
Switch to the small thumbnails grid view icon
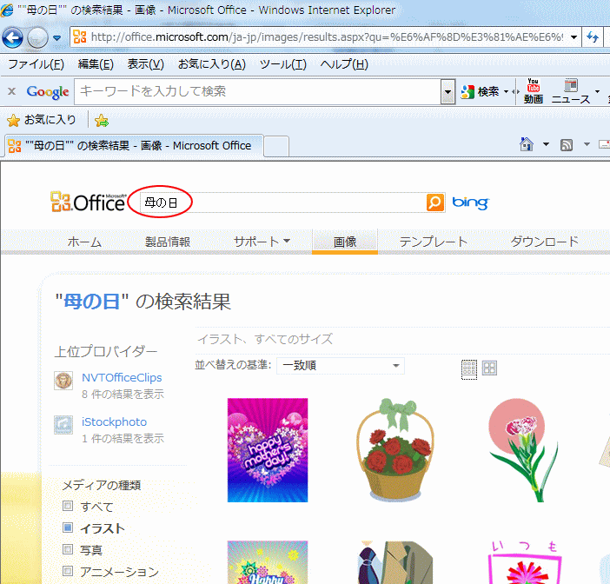click(468, 368)
